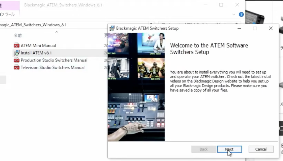Open Explorer help via the blue question mark icon

(x=241, y=14)
